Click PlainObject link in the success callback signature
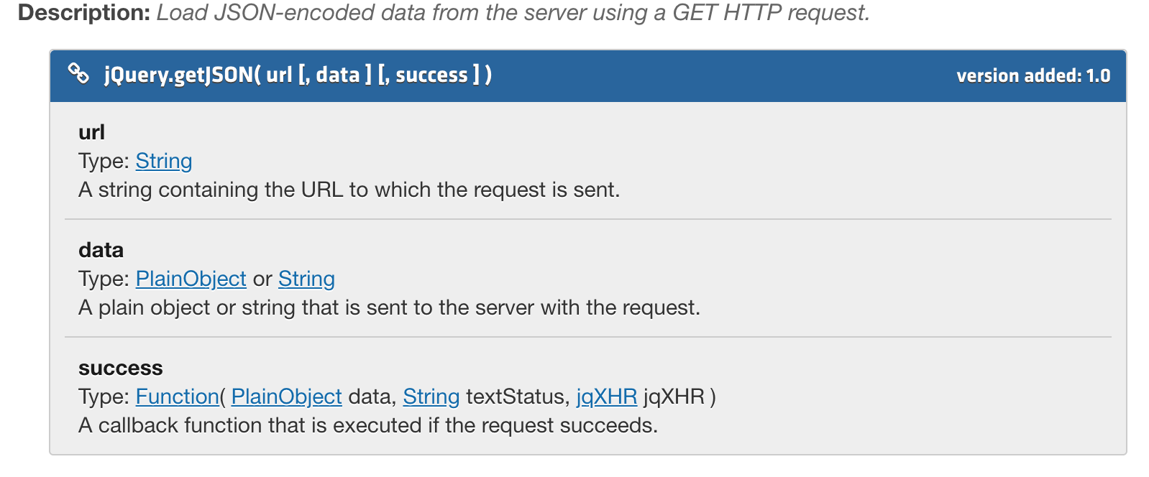 pyautogui.click(x=287, y=397)
